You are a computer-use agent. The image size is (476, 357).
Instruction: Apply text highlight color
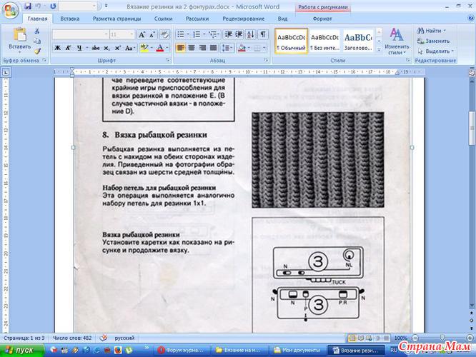[144, 48]
